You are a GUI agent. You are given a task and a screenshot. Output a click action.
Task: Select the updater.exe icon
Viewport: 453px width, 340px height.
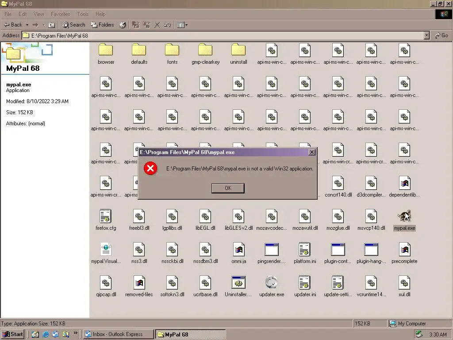point(272,282)
